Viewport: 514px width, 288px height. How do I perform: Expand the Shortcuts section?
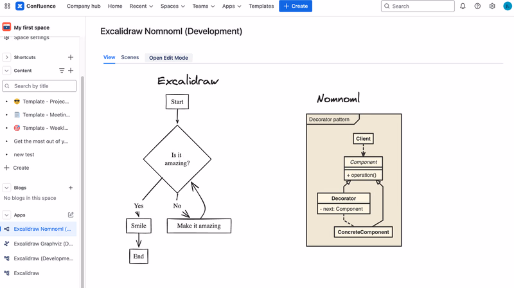[6, 57]
